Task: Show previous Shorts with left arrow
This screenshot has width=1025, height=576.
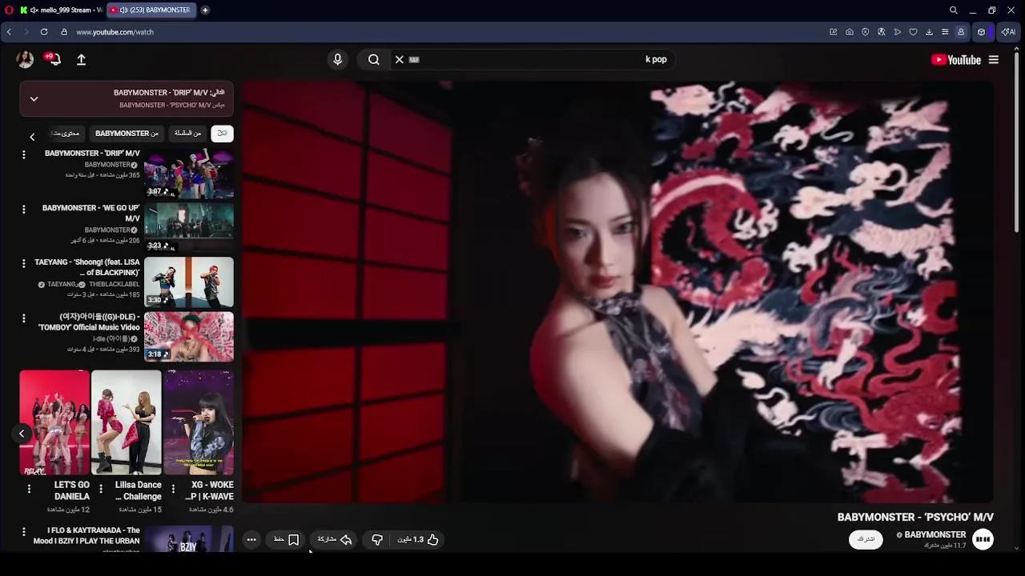Action: coord(22,434)
